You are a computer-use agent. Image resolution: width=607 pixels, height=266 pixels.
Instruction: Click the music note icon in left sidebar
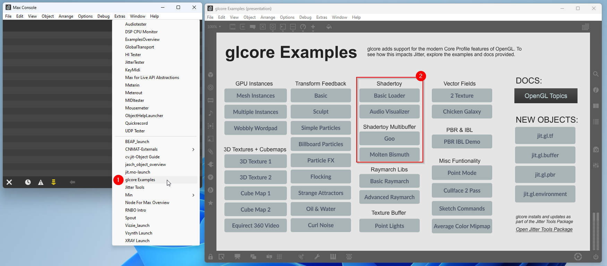(211, 113)
